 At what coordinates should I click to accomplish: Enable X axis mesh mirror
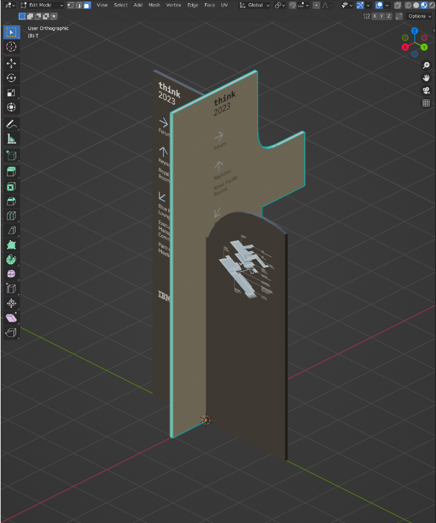click(x=375, y=16)
